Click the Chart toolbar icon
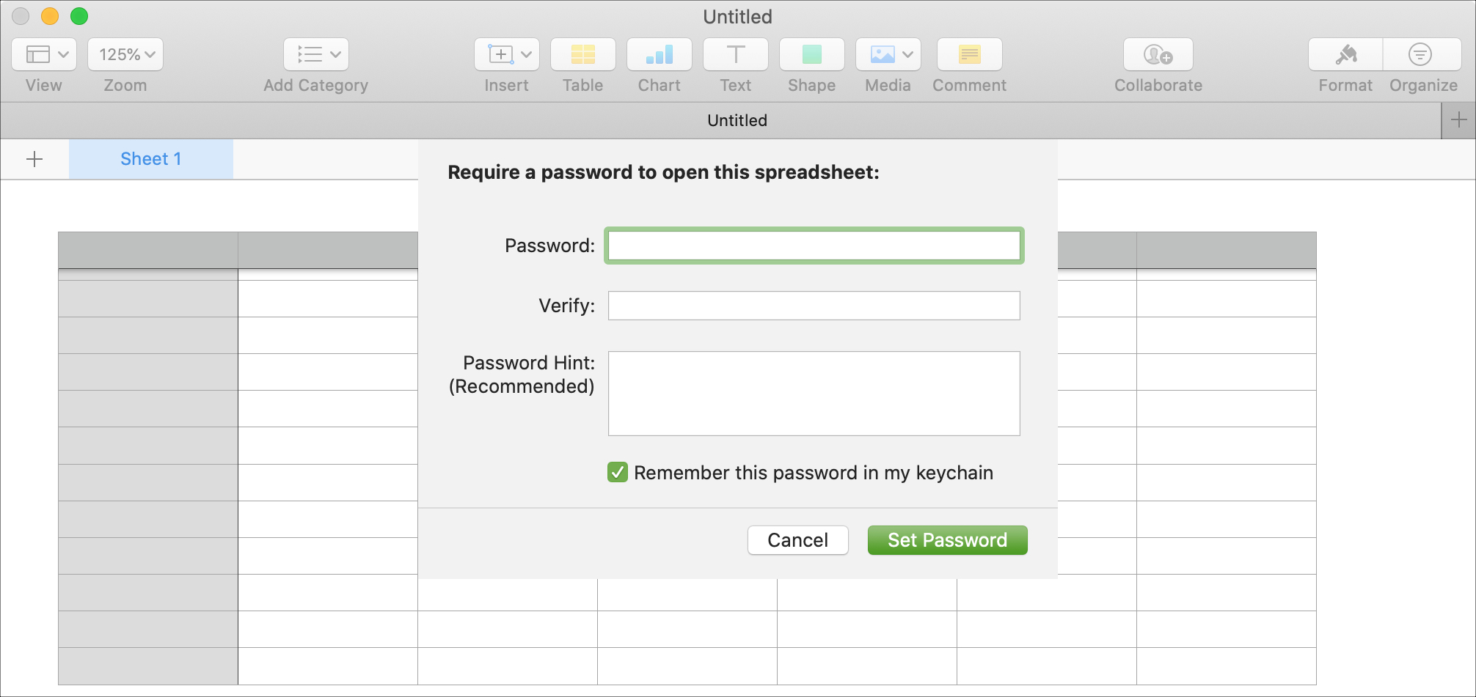 pyautogui.click(x=659, y=54)
